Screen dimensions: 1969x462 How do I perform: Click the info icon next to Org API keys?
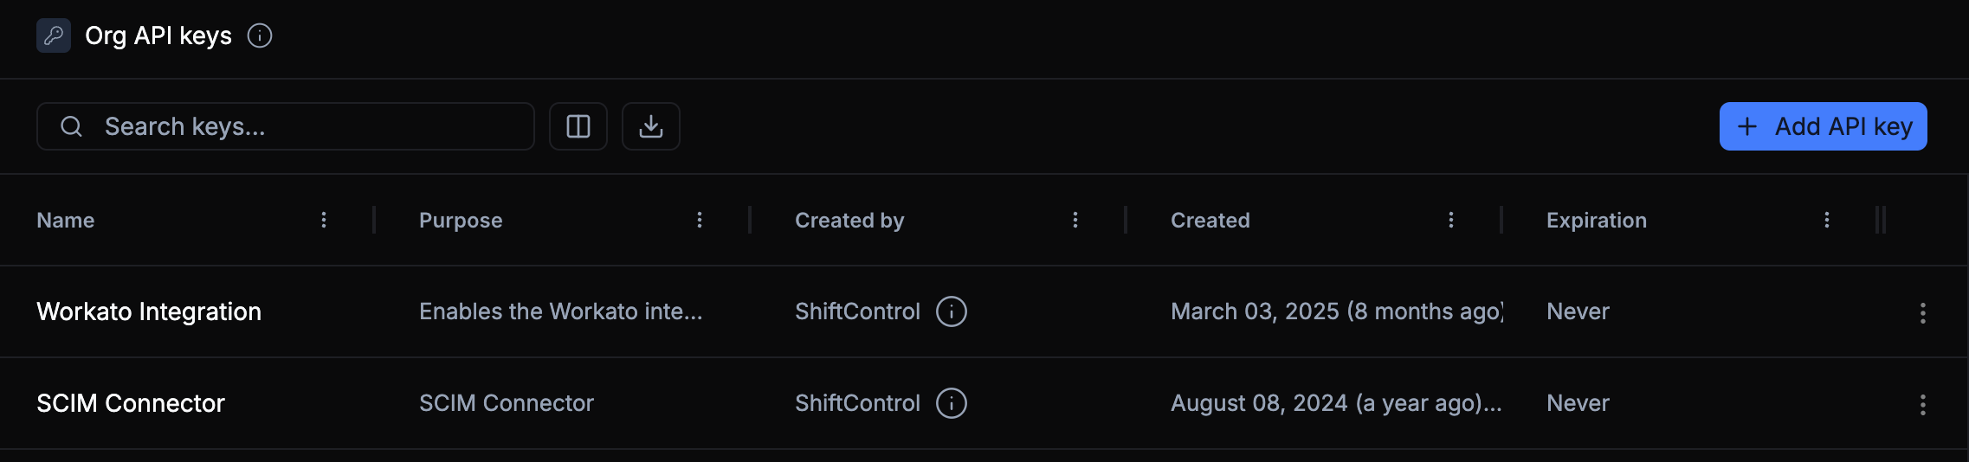point(260,35)
